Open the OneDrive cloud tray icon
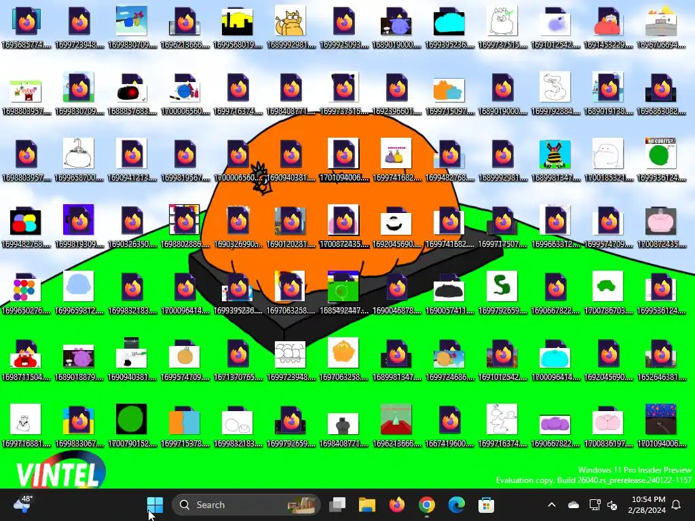This screenshot has height=521, width=695. click(x=573, y=505)
